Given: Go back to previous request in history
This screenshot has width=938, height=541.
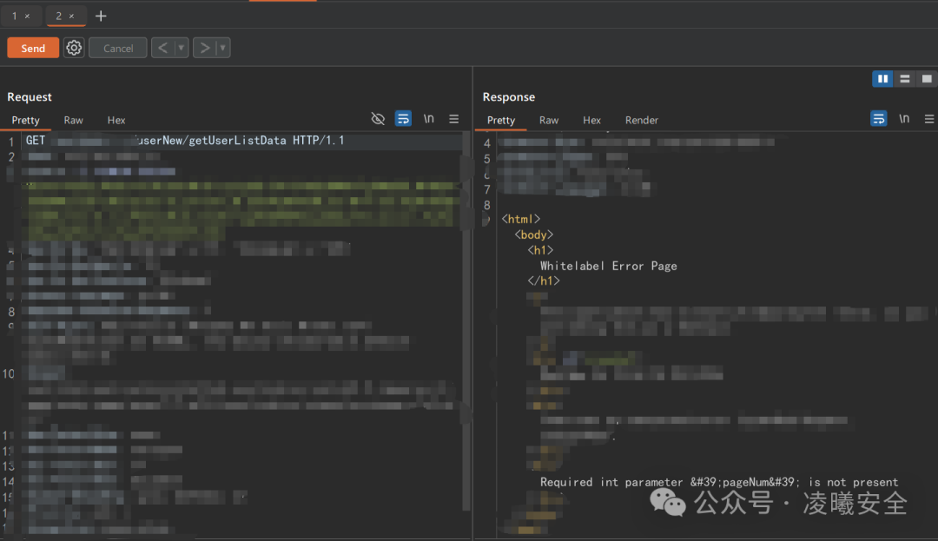Looking at the screenshot, I should point(162,48).
